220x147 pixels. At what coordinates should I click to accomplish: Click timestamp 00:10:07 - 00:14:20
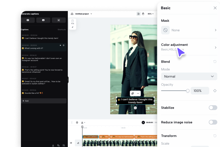[x=29, y=78]
